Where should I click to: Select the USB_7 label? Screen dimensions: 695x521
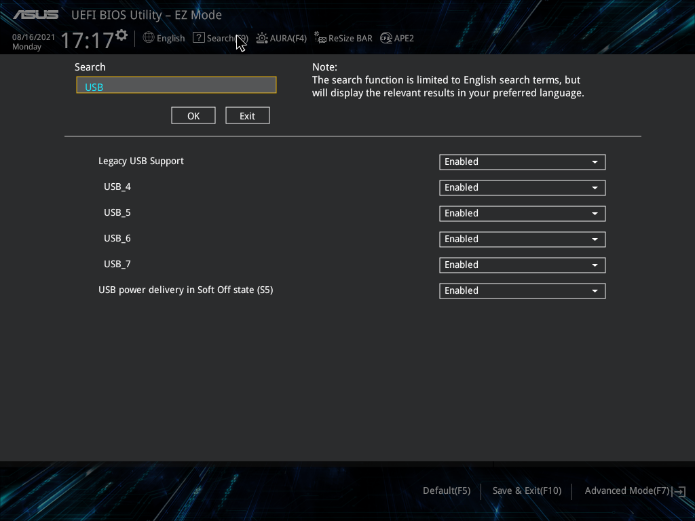117,264
